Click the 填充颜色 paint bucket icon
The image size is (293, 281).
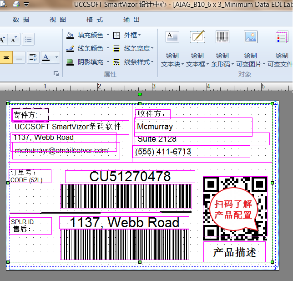pyautogui.click(x=70, y=35)
